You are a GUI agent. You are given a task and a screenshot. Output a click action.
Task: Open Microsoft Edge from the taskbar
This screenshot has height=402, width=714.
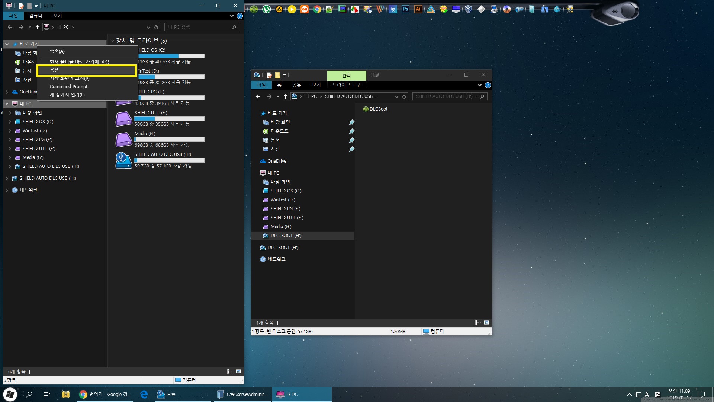tap(144, 394)
